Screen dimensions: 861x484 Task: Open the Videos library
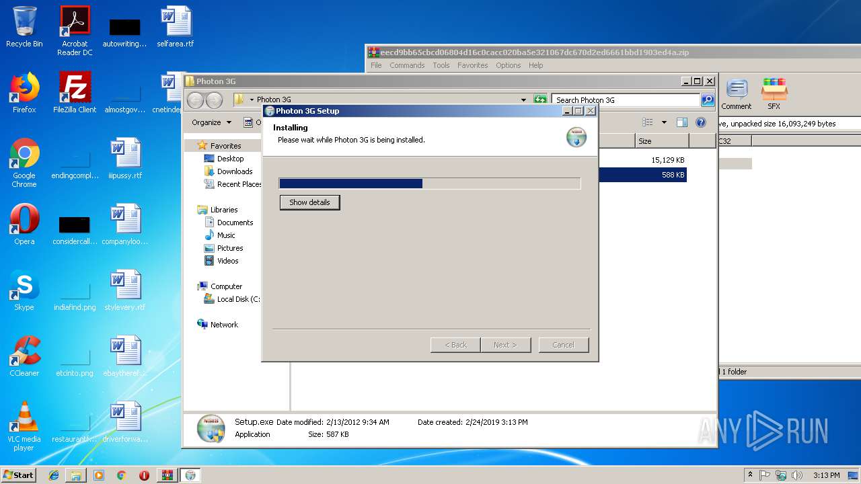click(x=227, y=261)
